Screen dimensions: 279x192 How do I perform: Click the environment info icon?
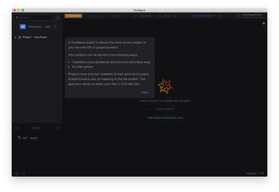coord(220,16)
